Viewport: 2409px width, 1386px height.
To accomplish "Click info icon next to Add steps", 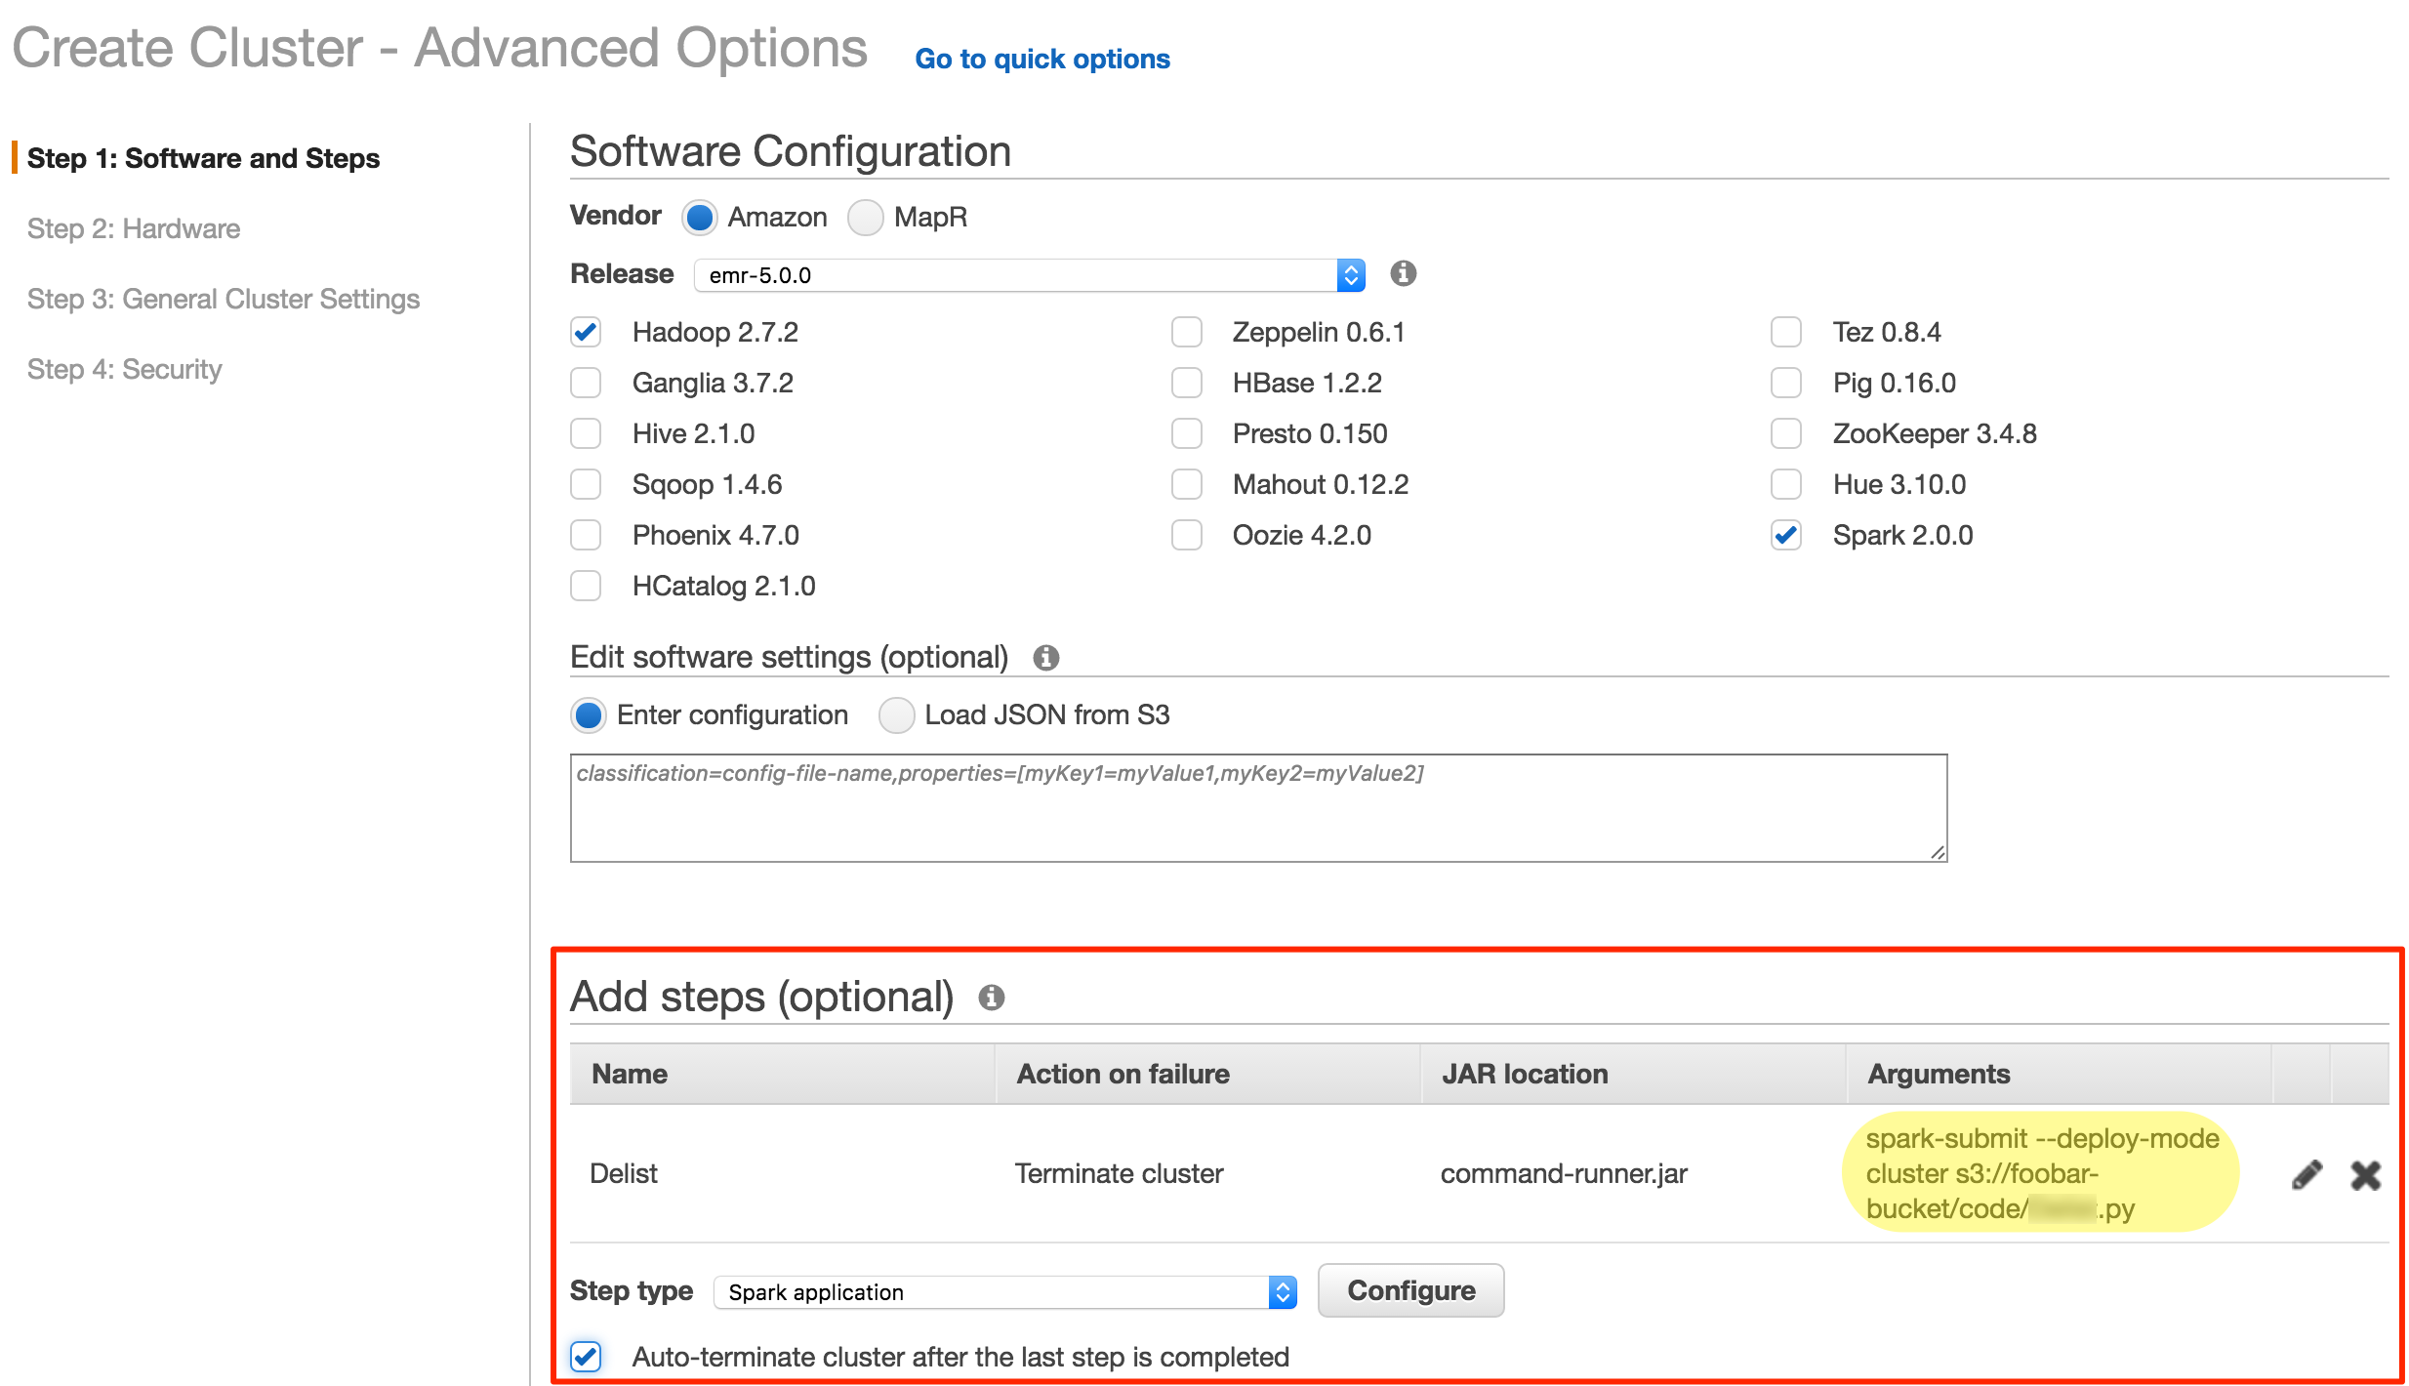I will [x=991, y=998].
